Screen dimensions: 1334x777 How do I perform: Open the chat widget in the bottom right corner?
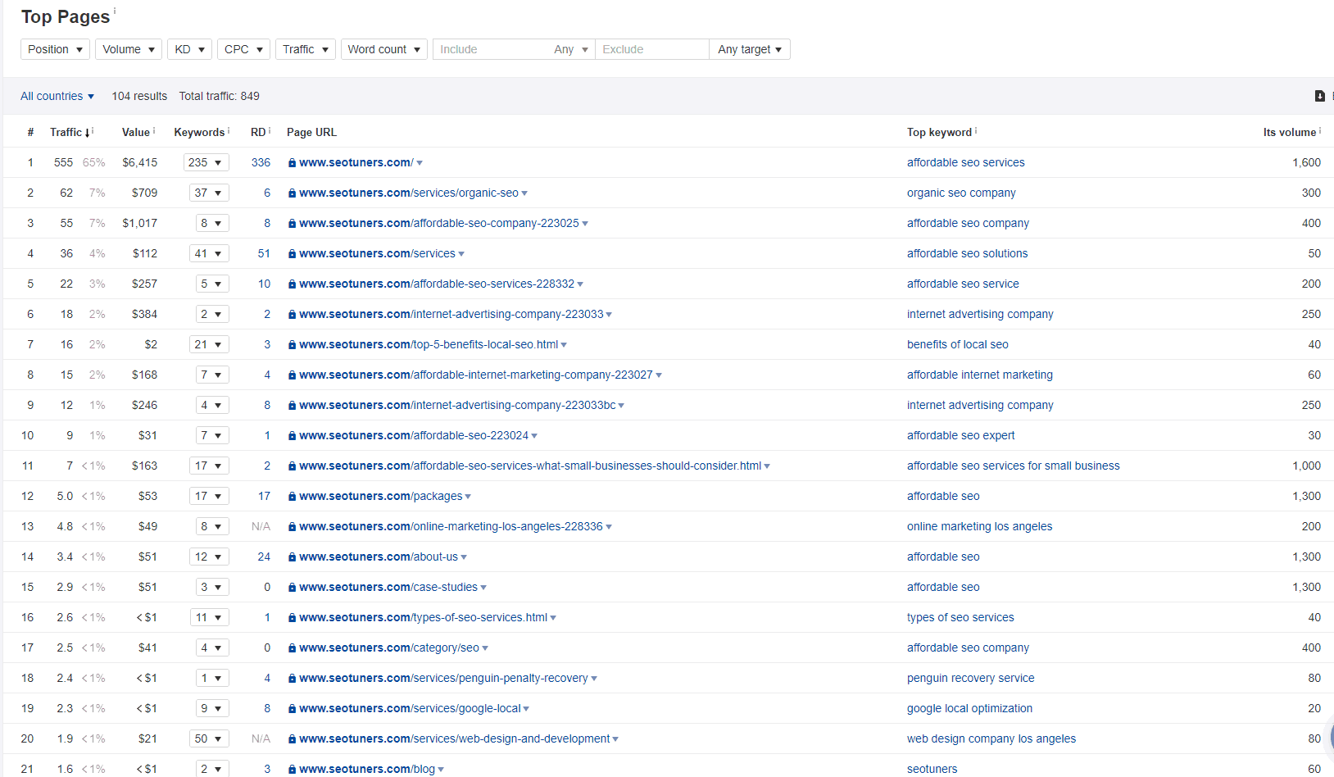[1328, 738]
